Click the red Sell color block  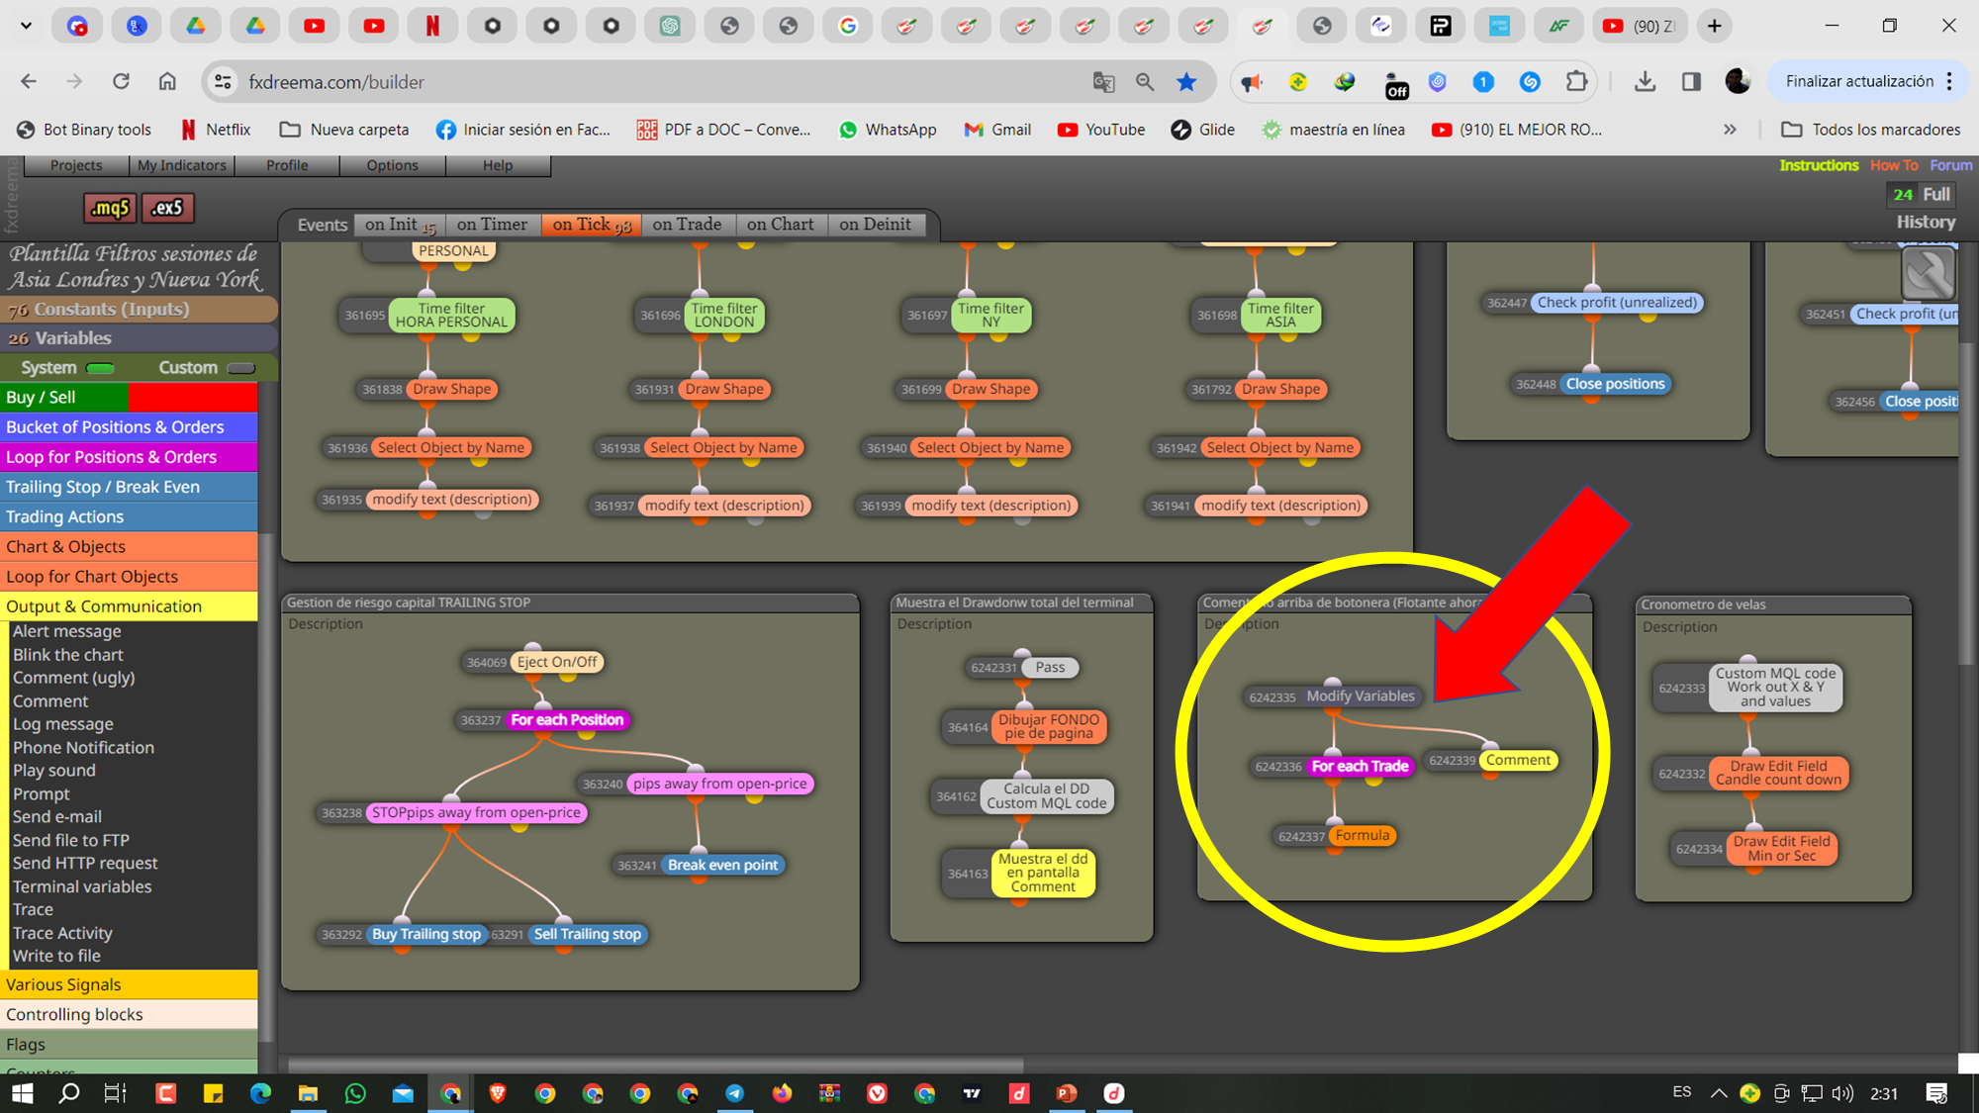point(193,398)
